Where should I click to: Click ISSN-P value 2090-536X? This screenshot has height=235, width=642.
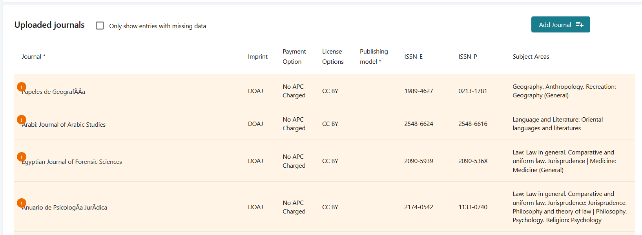tap(473, 161)
